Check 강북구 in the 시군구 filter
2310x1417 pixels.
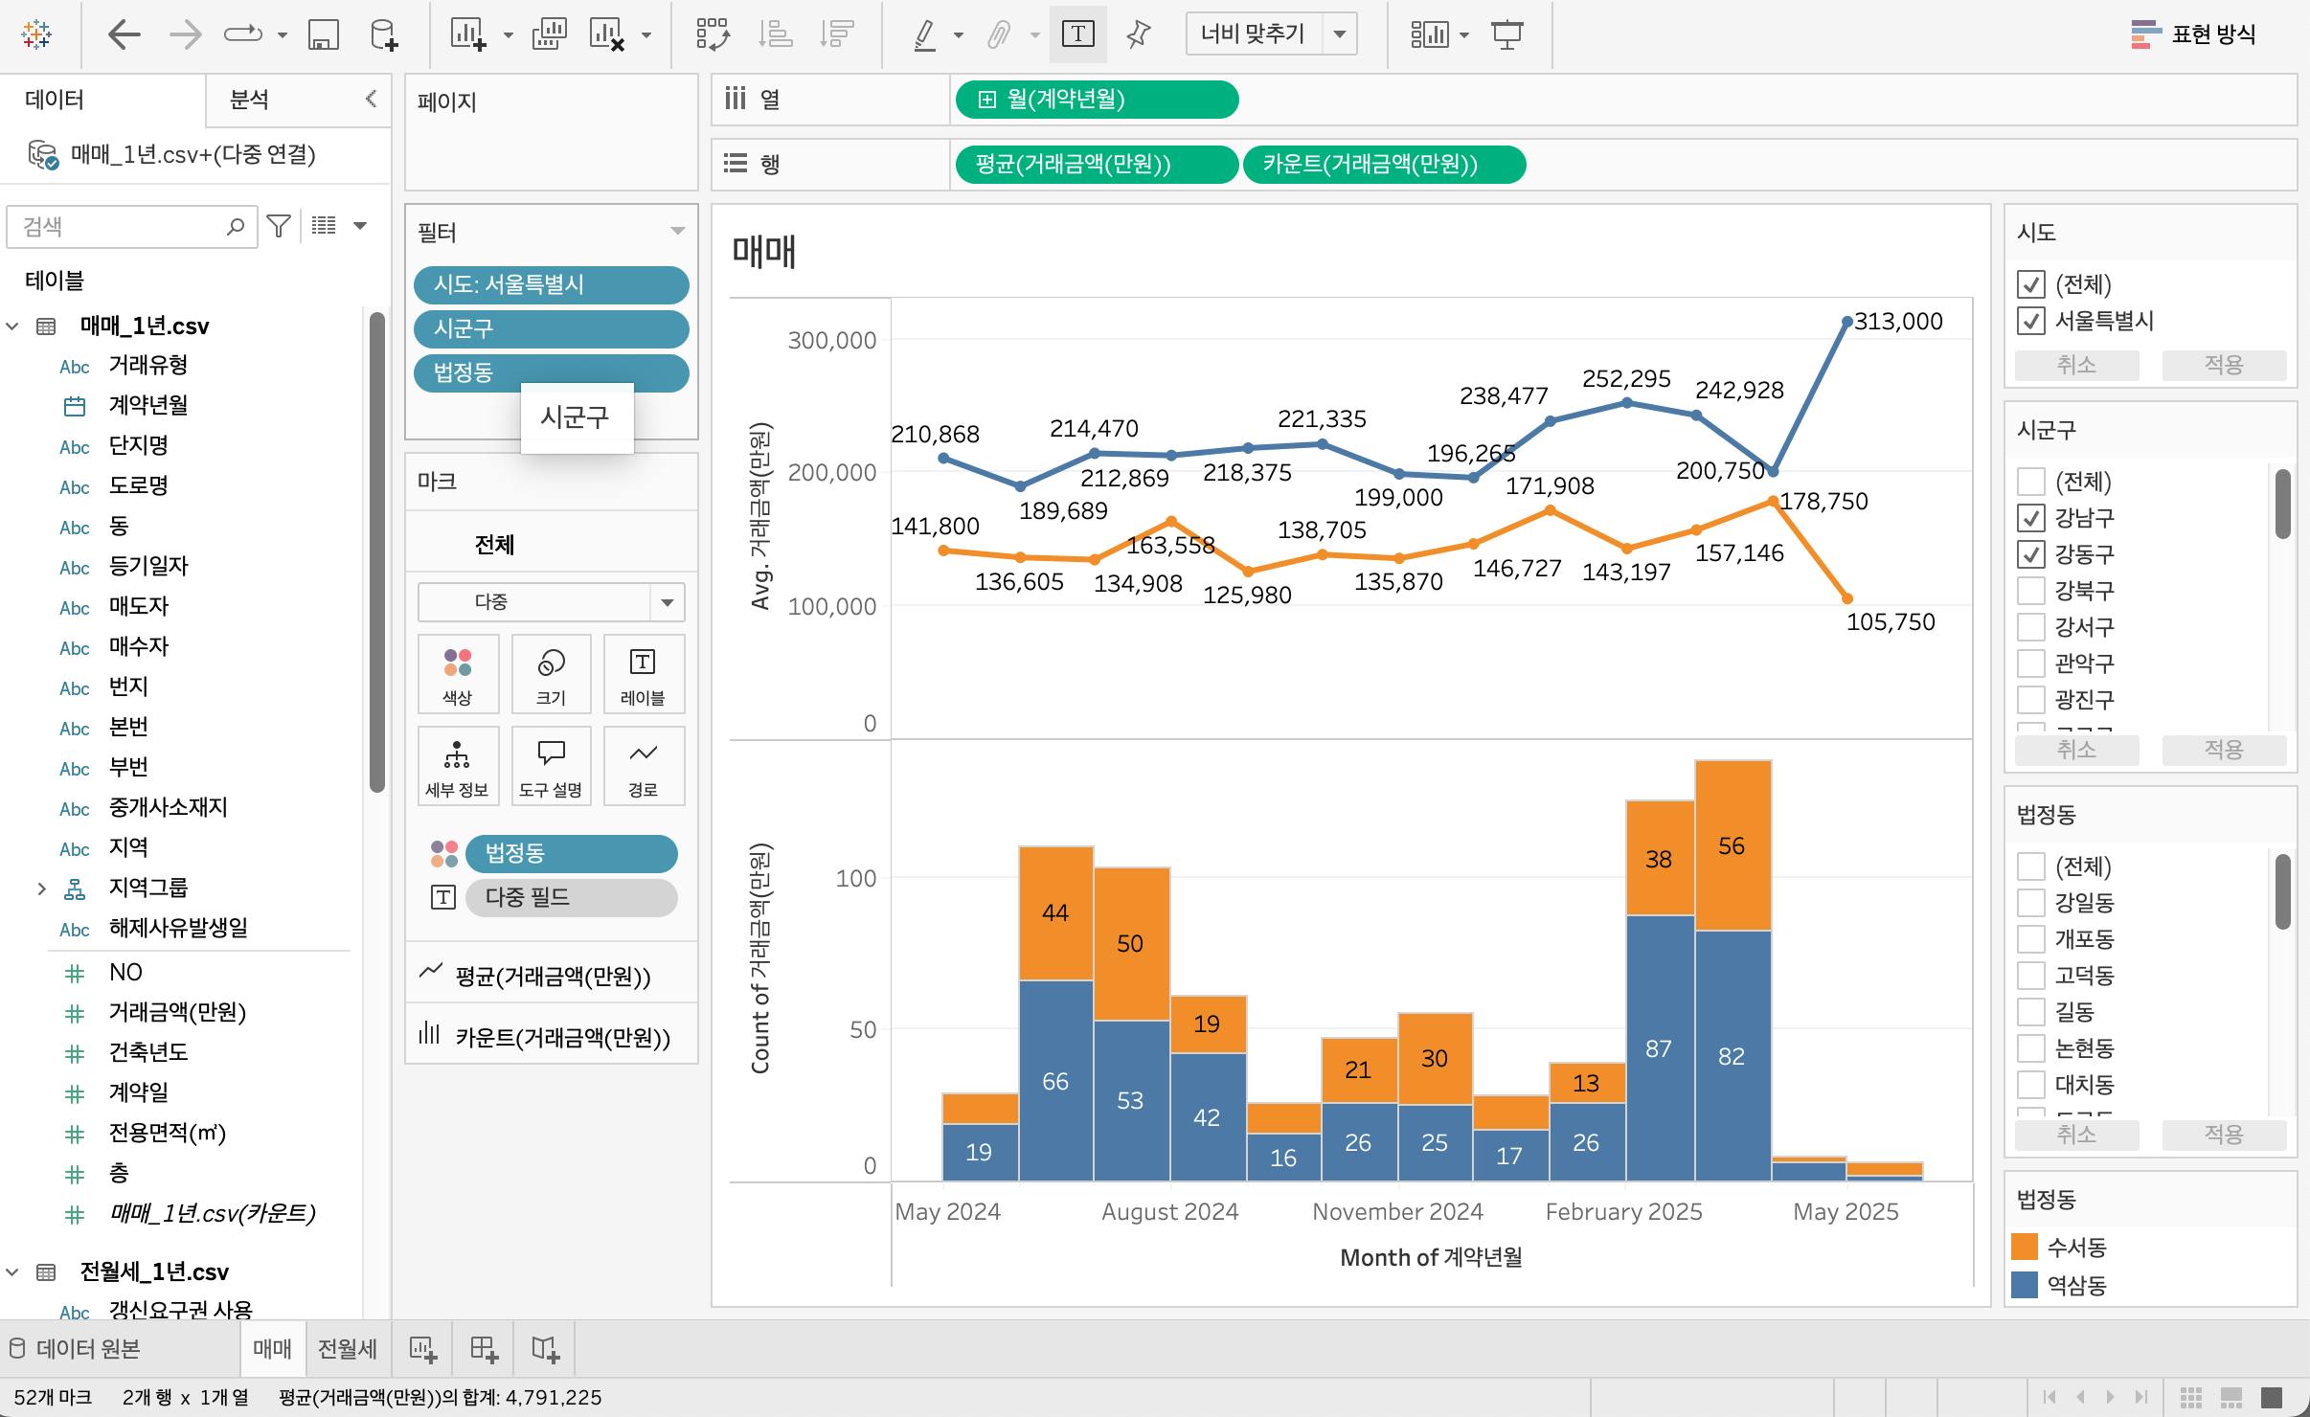[2030, 591]
